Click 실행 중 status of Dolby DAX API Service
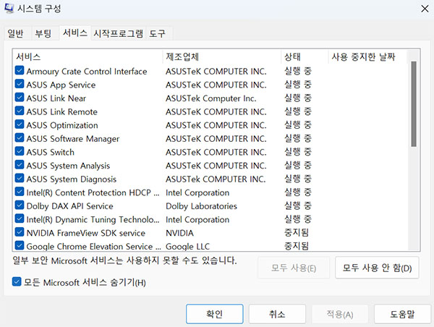Screen dimensions: 434x327 298,205
